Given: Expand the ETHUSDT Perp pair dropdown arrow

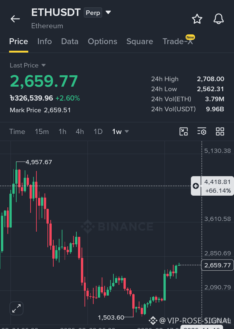Looking at the screenshot, I should click(108, 12).
